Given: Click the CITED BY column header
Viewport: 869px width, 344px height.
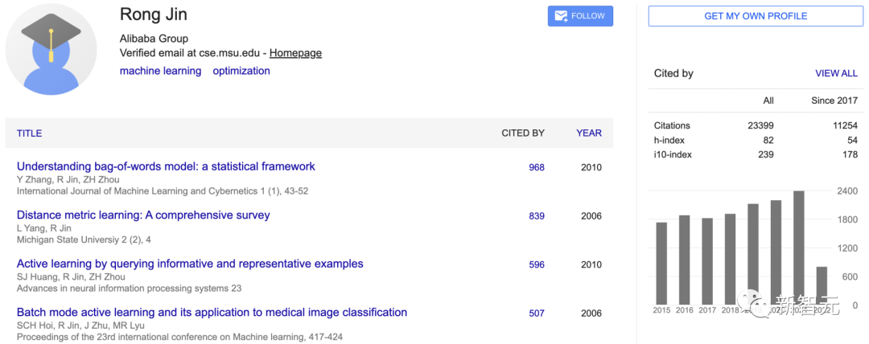Looking at the screenshot, I should pos(523,133).
